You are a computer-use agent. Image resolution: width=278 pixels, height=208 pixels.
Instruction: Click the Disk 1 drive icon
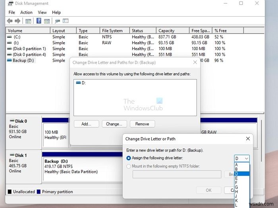(12, 155)
